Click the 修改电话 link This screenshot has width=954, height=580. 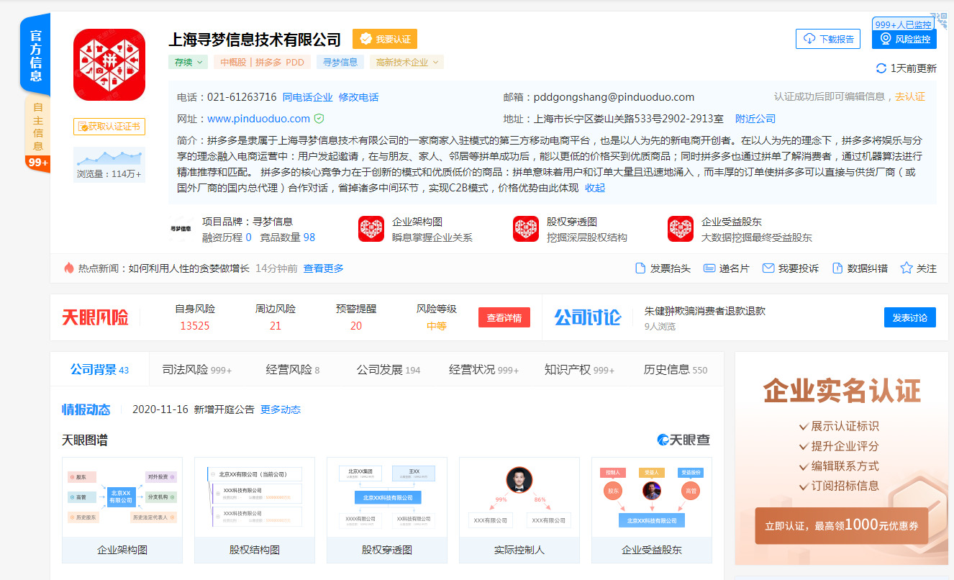[359, 97]
